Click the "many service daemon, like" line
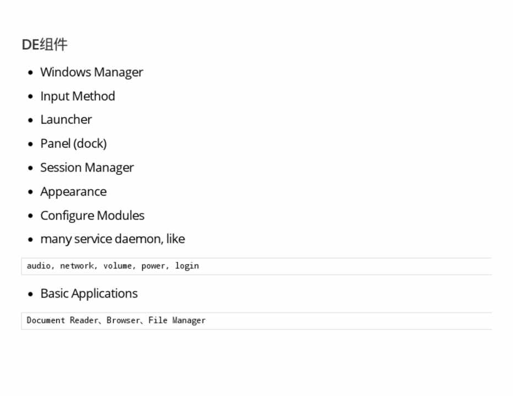Image resolution: width=513 pixels, height=396 pixels. click(x=112, y=239)
